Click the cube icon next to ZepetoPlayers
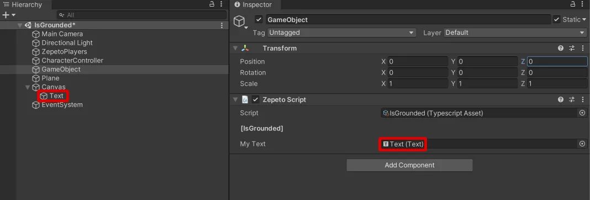This screenshot has height=200, width=590. click(36, 51)
